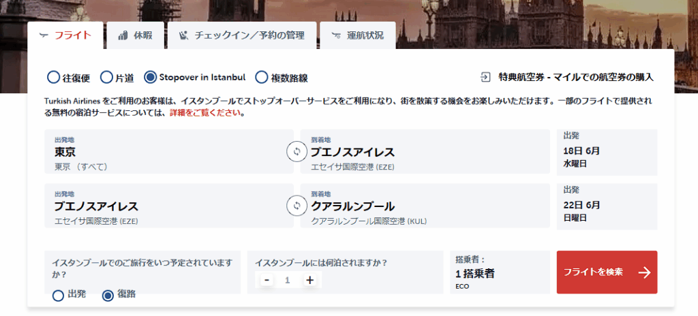Choose the Stopover in Istanbul option
698x316 pixels.
151,78
